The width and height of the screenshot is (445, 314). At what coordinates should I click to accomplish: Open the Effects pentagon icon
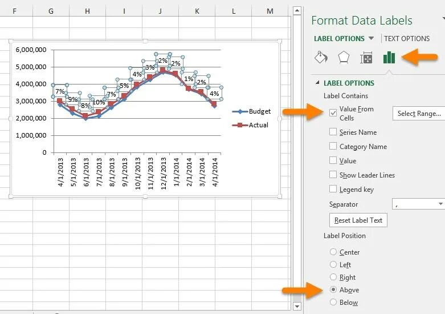coord(344,57)
